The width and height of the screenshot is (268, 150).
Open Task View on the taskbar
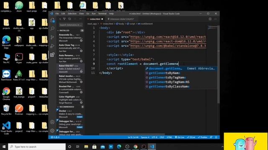[77, 147]
